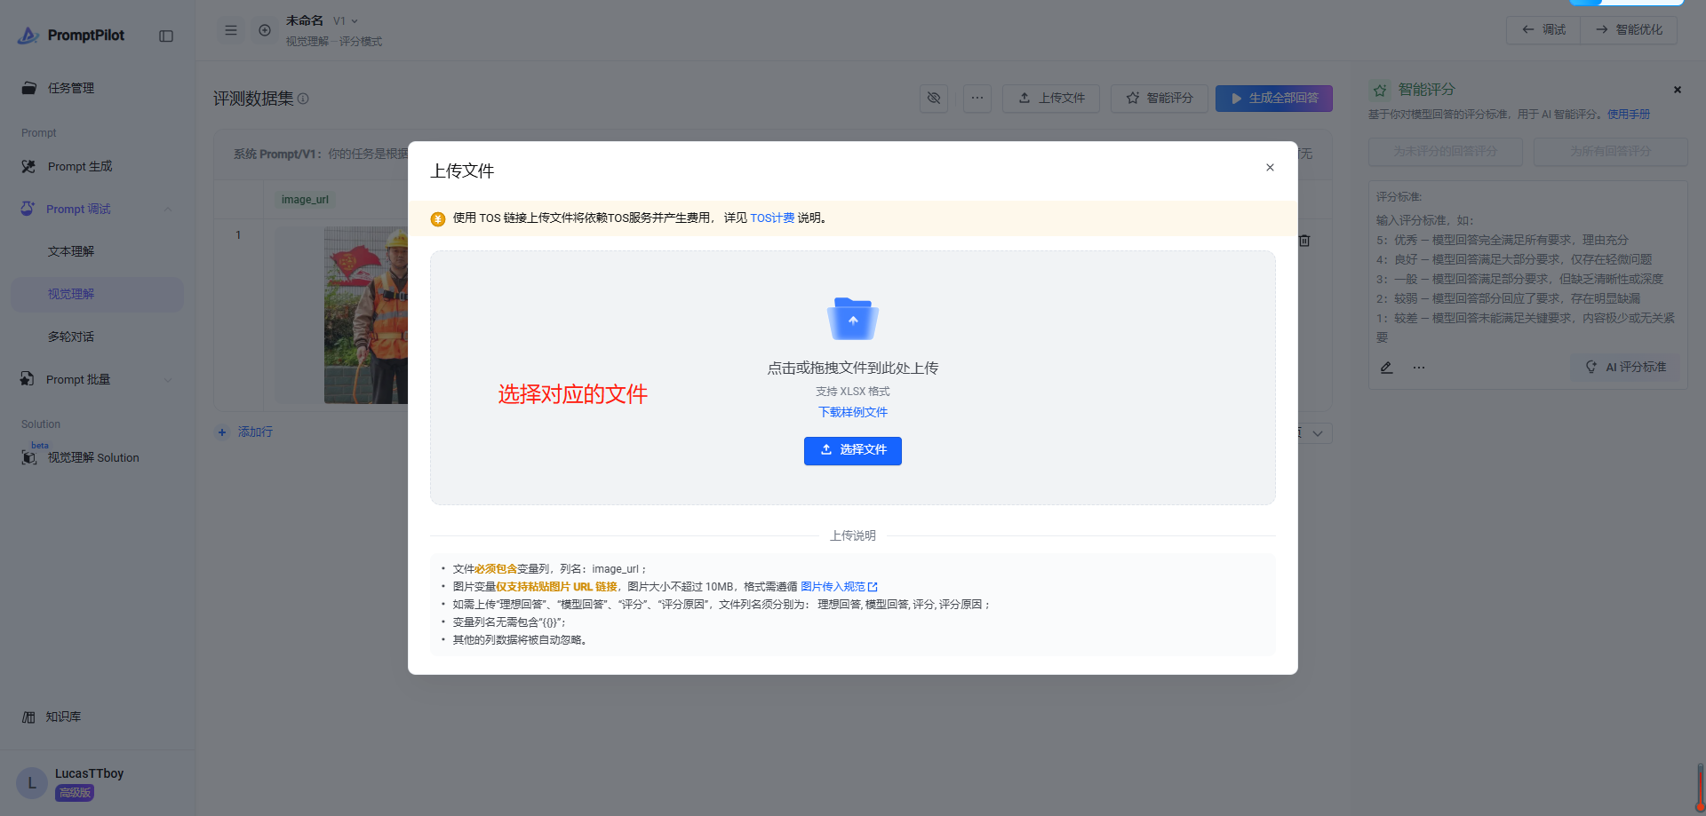Open the dropdown at bottom right of dataset table
Image resolution: width=1706 pixels, height=816 pixels.
coord(1317,433)
